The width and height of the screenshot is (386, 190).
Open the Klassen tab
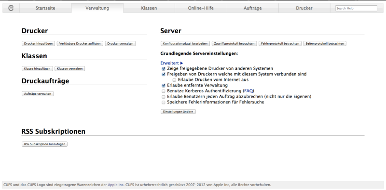tap(149, 8)
